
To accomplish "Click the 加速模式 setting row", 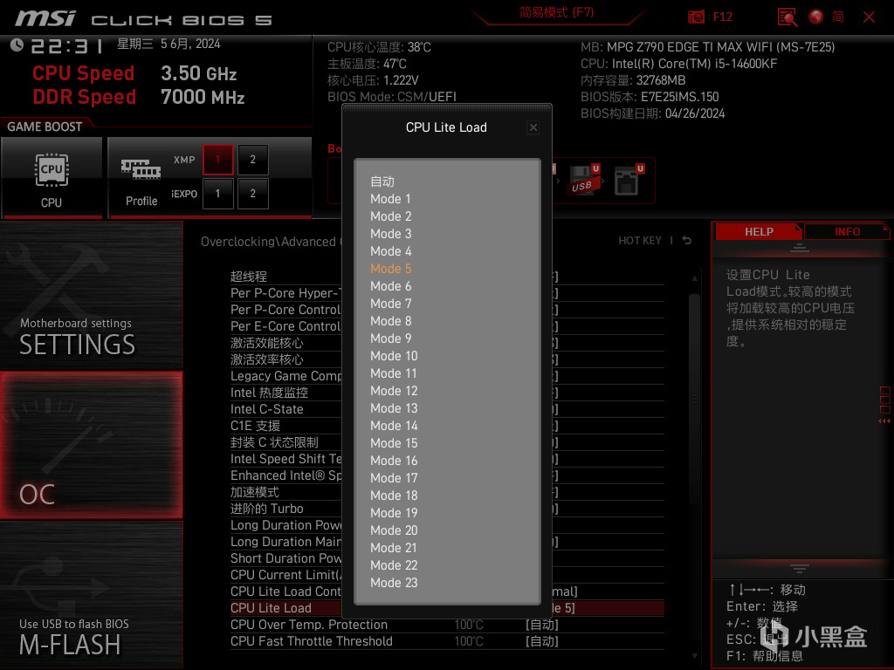I will 447,492.
